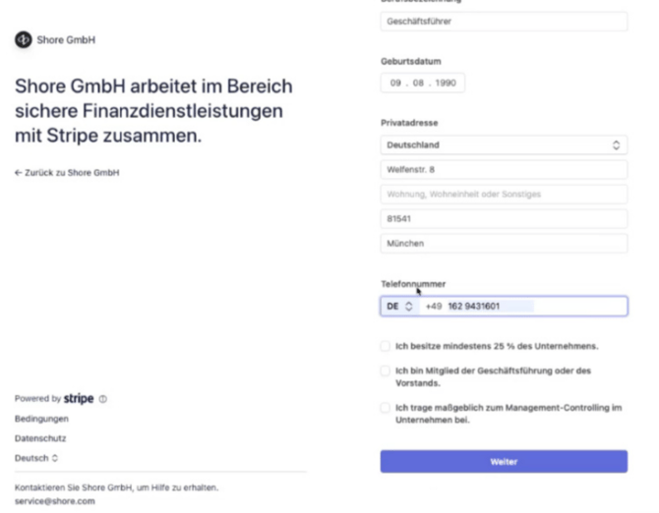
Task: Click the Stripe wordmark logo
Action: [79, 399]
